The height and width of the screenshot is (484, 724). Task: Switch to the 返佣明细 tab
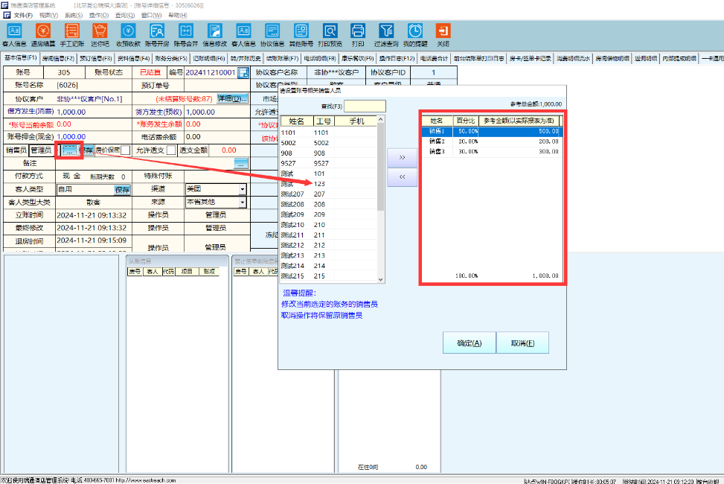pos(646,59)
